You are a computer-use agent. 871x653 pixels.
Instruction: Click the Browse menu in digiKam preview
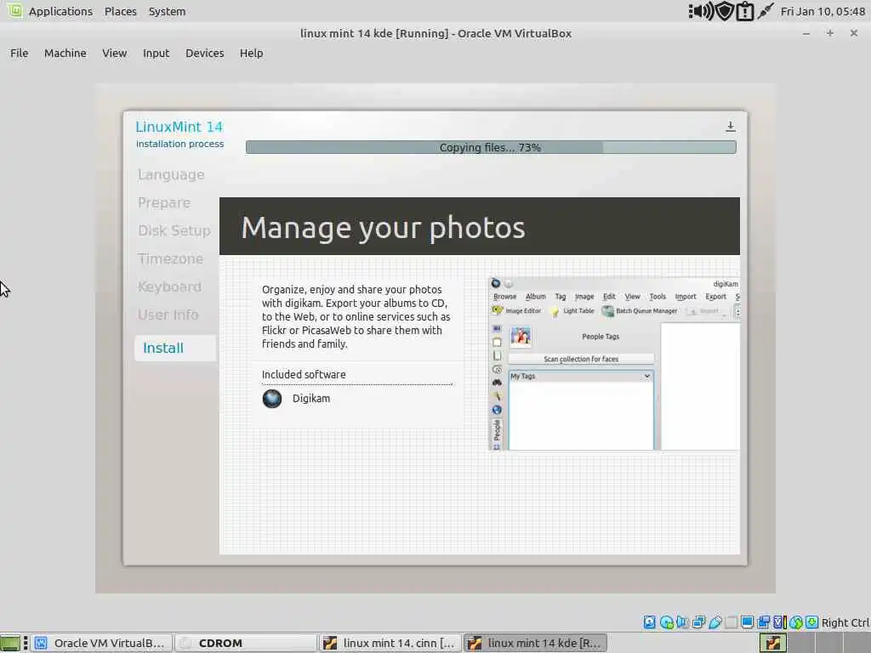pos(505,297)
